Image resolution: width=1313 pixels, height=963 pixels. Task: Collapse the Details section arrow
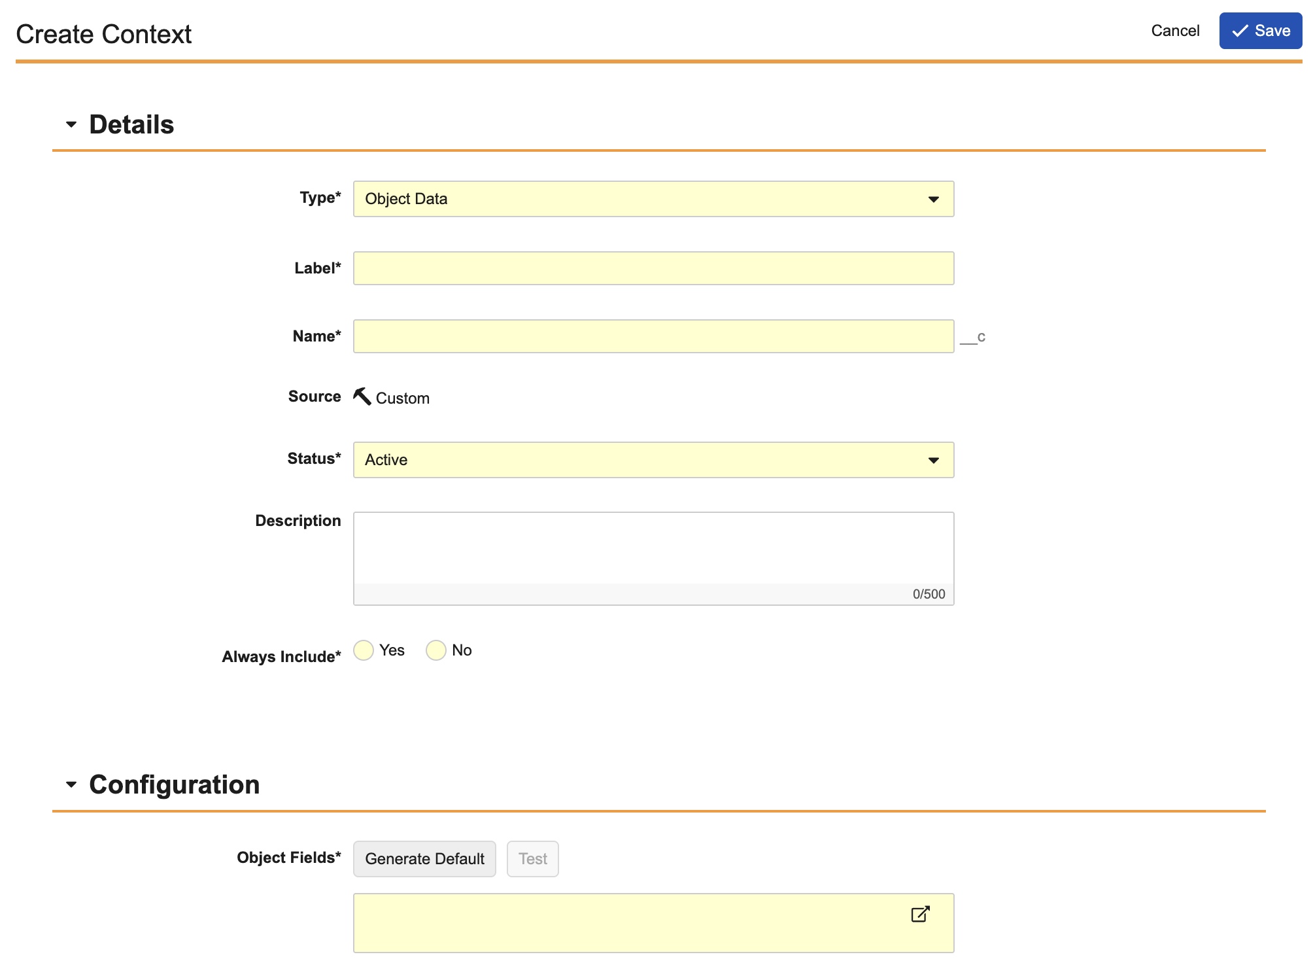point(71,124)
